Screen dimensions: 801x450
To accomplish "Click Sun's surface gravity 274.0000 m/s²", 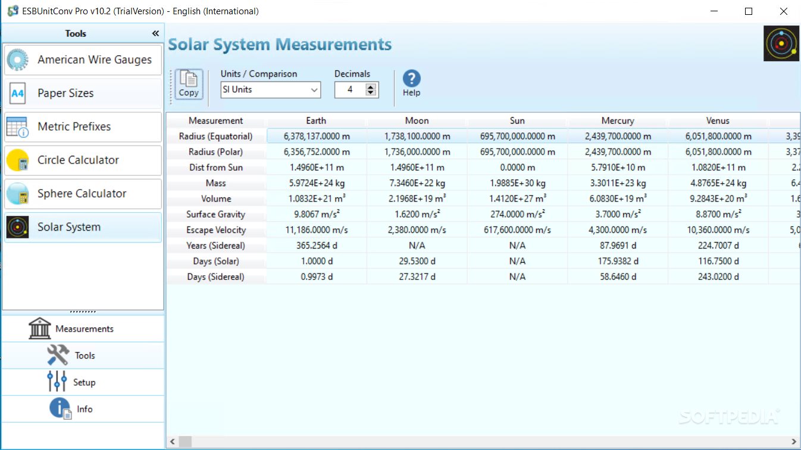I will point(518,215).
